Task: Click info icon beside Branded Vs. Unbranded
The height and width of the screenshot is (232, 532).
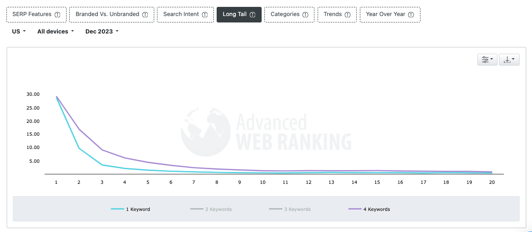Action: (x=145, y=15)
